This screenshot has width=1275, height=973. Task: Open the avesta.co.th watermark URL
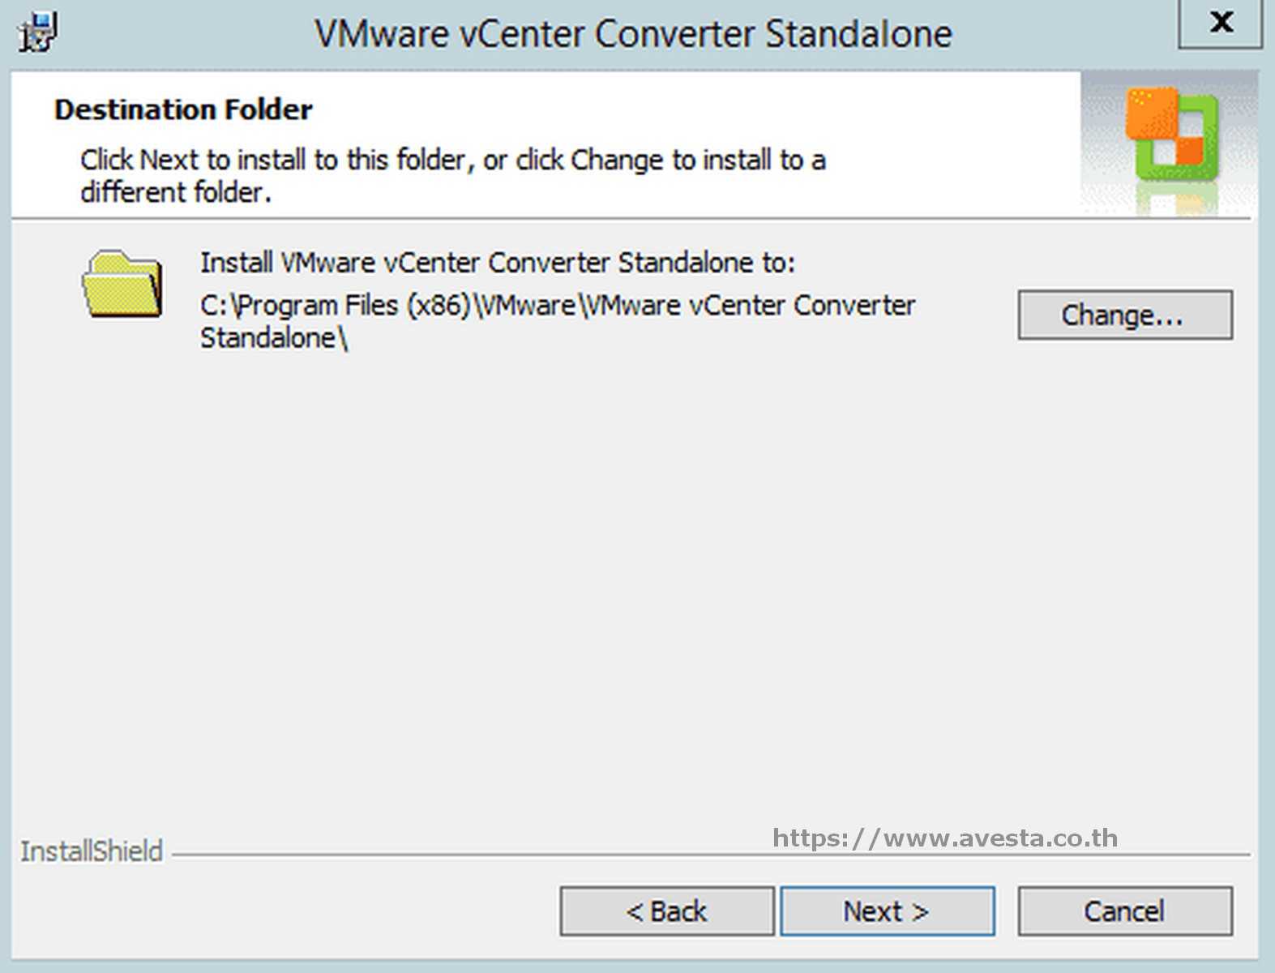[x=944, y=838]
